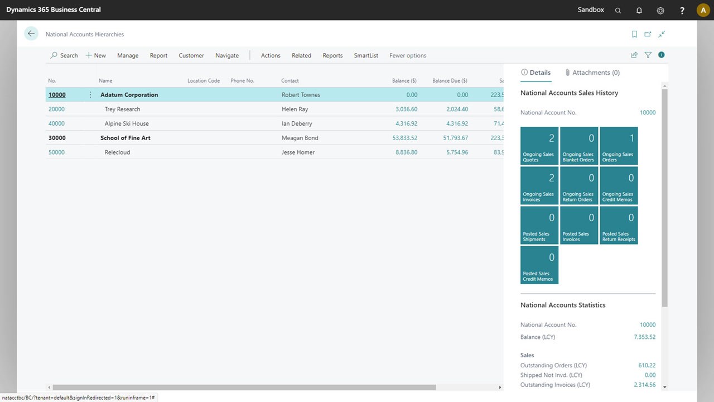Click Outstanding Invoices (LCY) value 2,314.56

644,385
